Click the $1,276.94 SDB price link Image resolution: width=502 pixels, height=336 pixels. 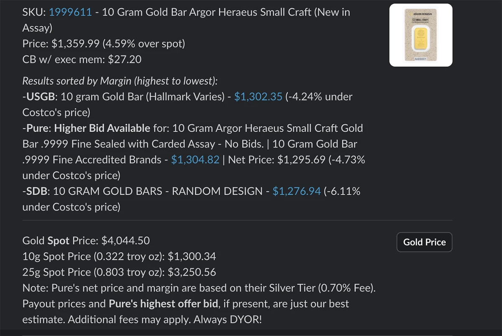pyautogui.click(x=297, y=191)
